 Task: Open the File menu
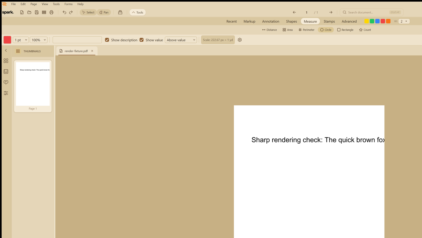pyautogui.click(x=13, y=4)
